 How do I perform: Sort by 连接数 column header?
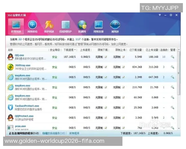click(164, 50)
